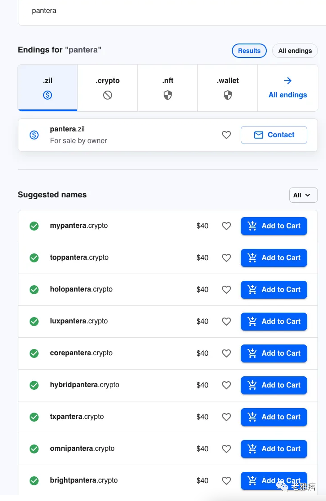
Task: Switch to the Results pill tab
Action: click(x=249, y=51)
